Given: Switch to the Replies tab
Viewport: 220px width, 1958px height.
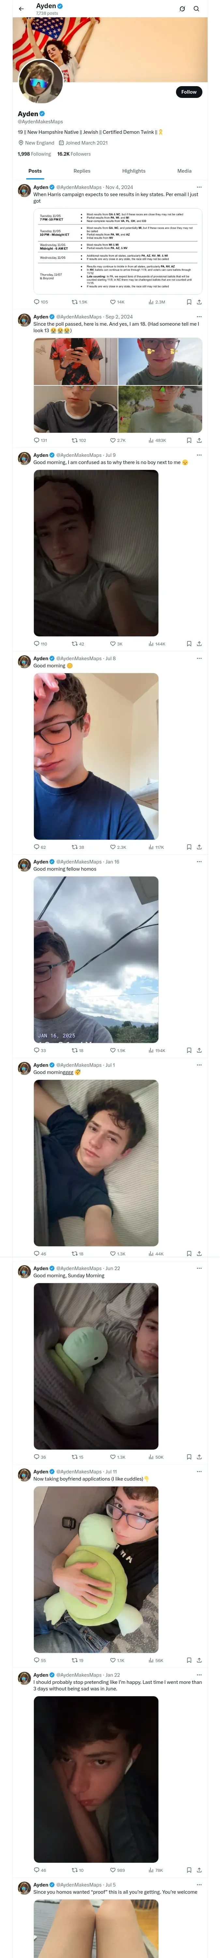Looking at the screenshot, I should click(82, 171).
